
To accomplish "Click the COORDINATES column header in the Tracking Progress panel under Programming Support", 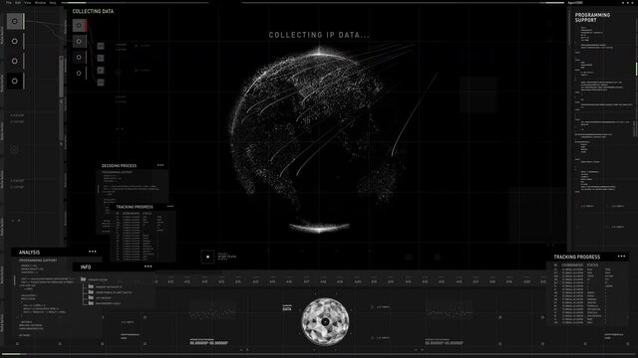I will 572,266.
